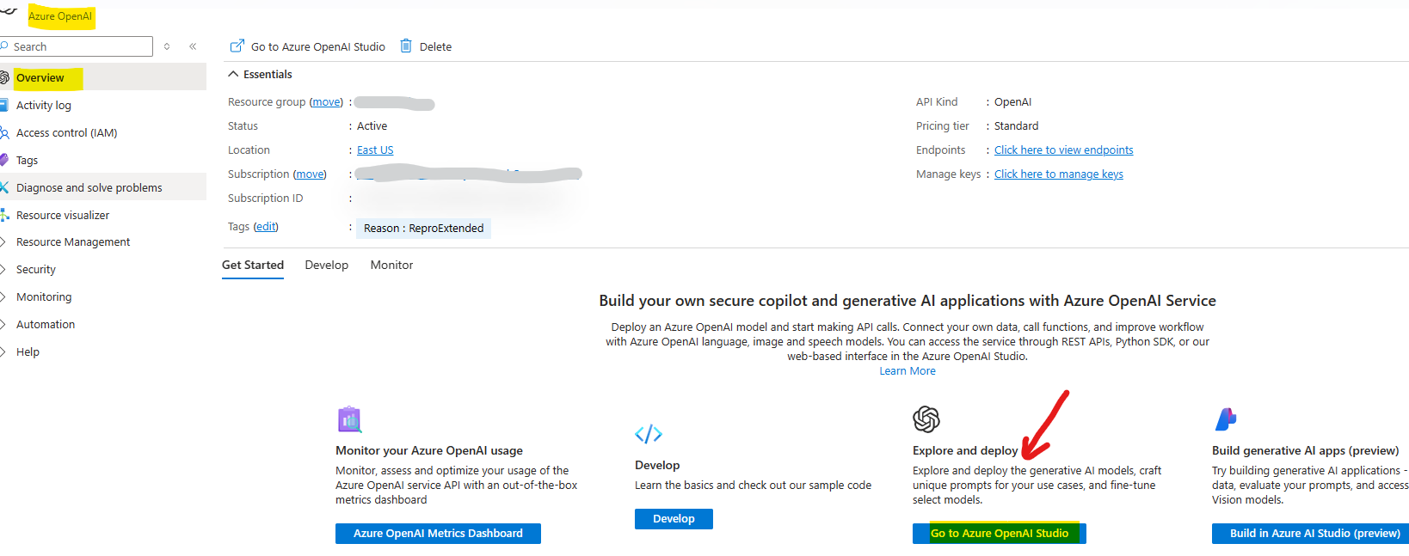Click the Monitor usage dashboard card icon
Image resolution: width=1409 pixels, height=556 pixels.
[349, 419]
